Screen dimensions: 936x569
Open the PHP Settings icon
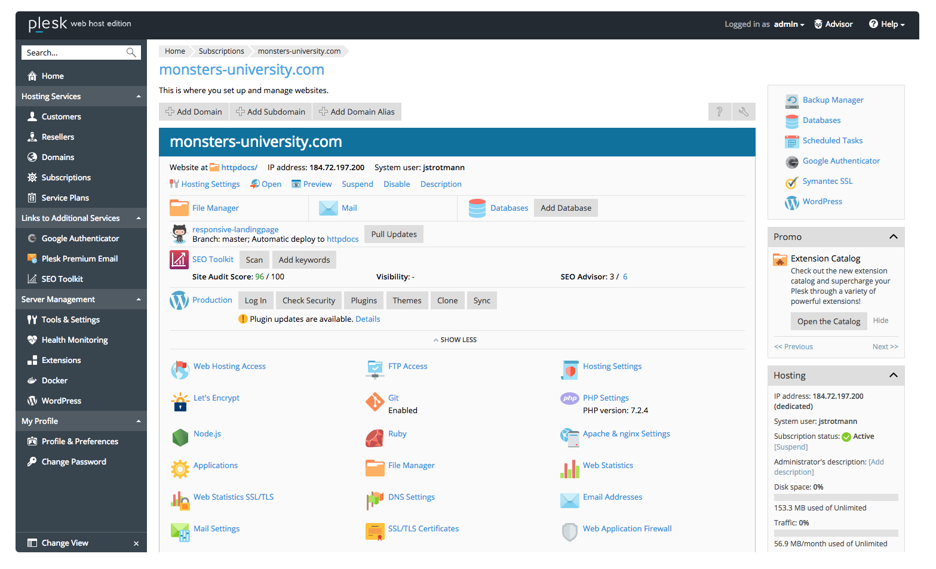(x=570, y=398)
